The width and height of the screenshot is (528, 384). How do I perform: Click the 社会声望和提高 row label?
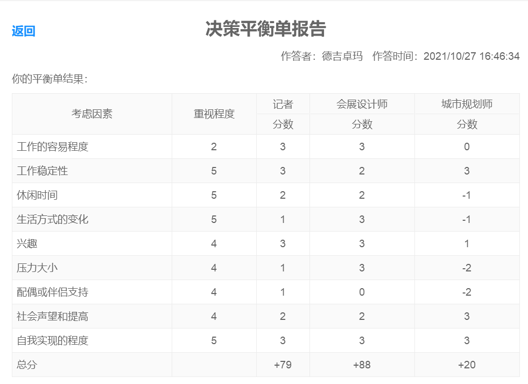click(x=53, y=317)
